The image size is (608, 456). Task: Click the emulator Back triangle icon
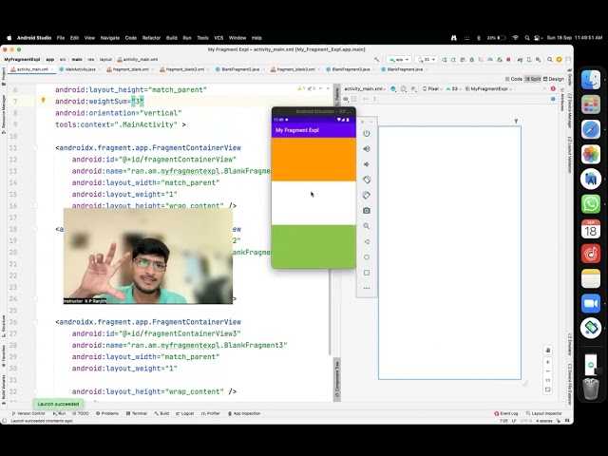(367, 241)
